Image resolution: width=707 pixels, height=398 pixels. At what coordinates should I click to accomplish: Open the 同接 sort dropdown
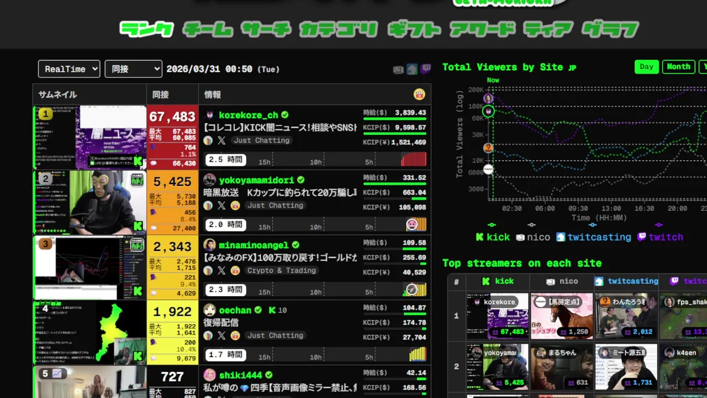[133, 69]
